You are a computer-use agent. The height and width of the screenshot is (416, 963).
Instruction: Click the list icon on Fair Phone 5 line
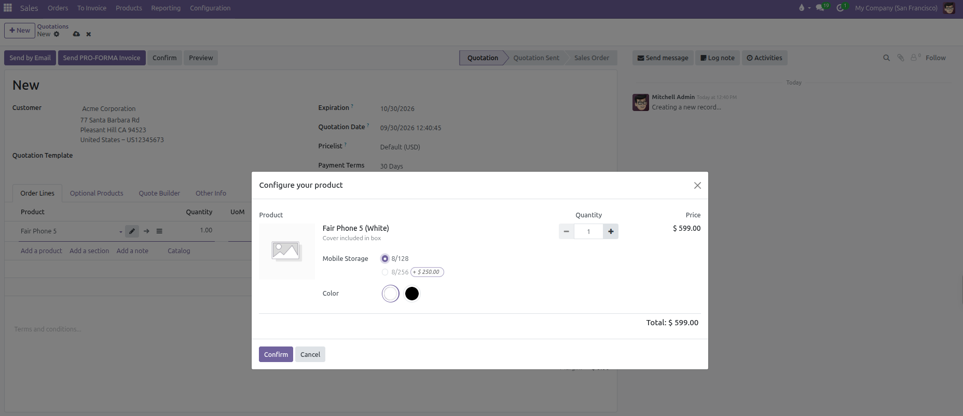[159, 231]
